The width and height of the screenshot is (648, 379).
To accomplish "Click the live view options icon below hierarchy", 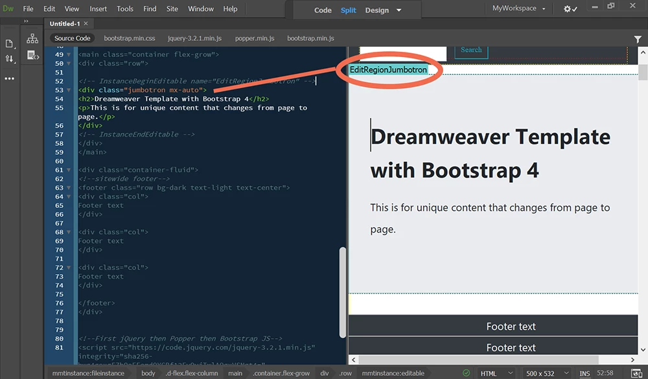I will (32, 55).
